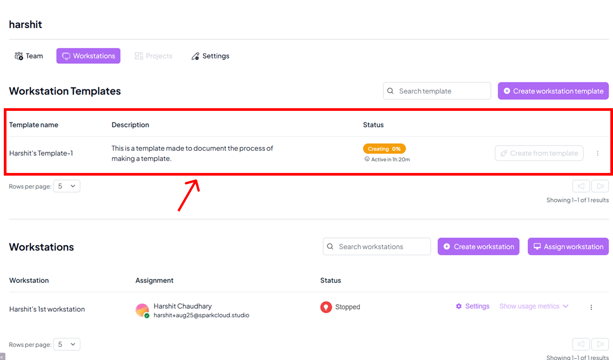Open three-dot menu for Harshit's 1st workstation
The width and height of the screenshot is (613, 360).
pos(591,307)
